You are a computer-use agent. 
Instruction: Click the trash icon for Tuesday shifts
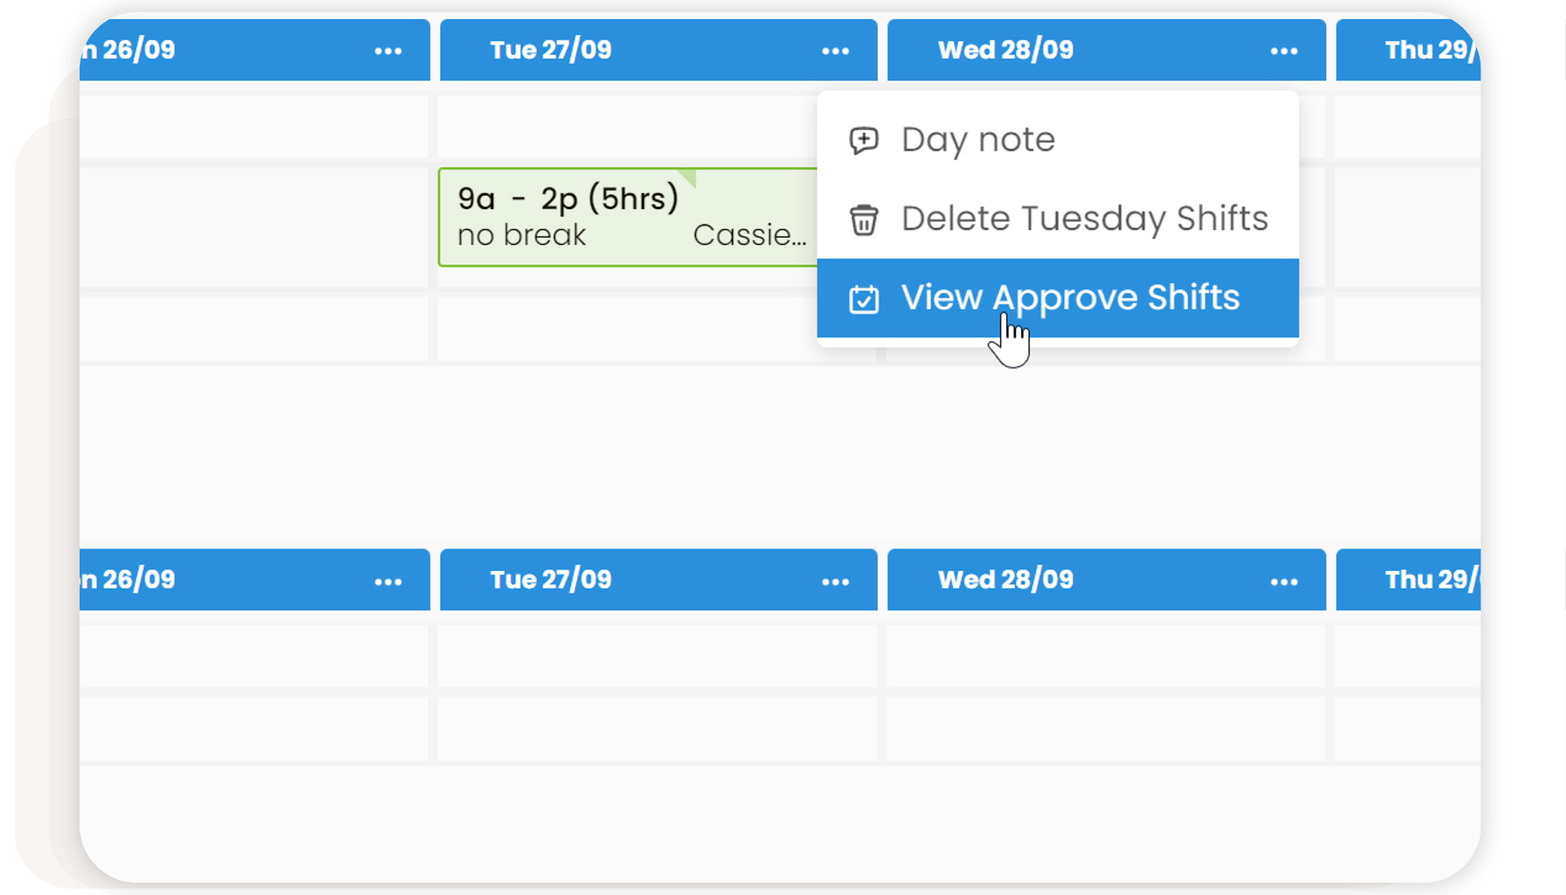click(863, 220)
